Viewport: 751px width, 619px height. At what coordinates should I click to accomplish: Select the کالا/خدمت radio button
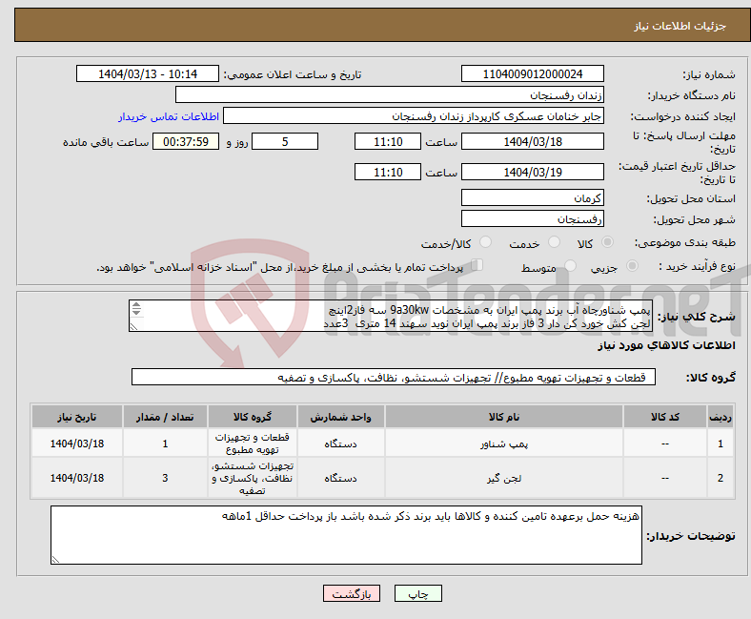pos(486,242)
